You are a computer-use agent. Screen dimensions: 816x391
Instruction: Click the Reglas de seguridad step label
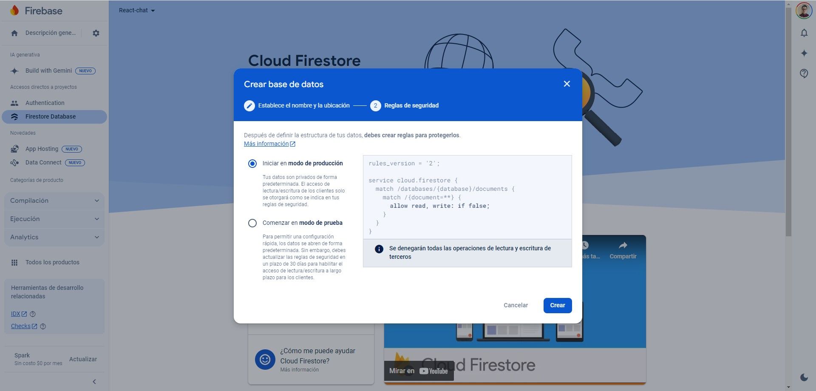click(411, 106)
